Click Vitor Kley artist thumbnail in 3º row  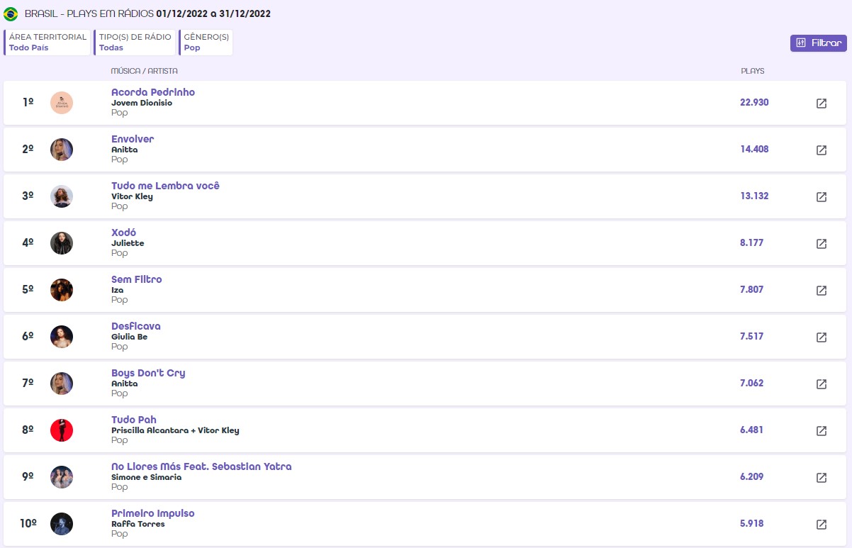click(x=62, y=196)
